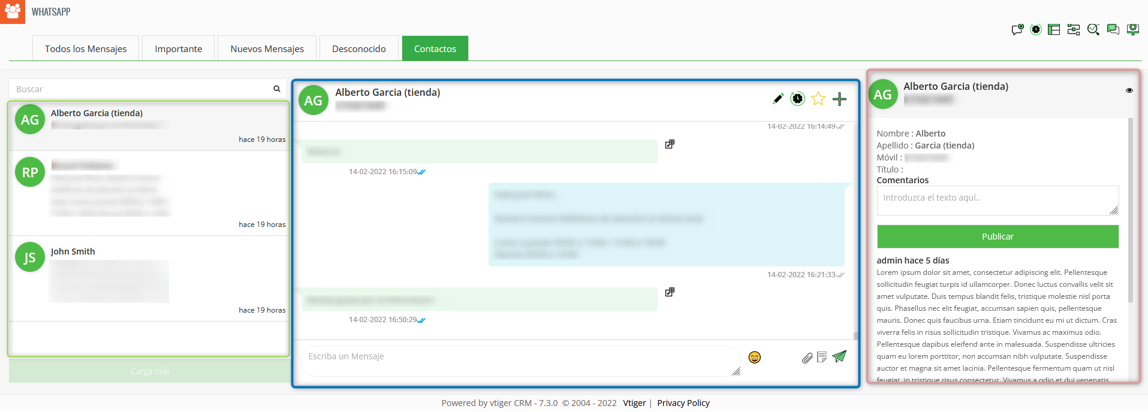The height and width of the screenshot is (412, 1148).
Task: Toggle the eye icon in contact details panel
Action: click(1129, 90)
